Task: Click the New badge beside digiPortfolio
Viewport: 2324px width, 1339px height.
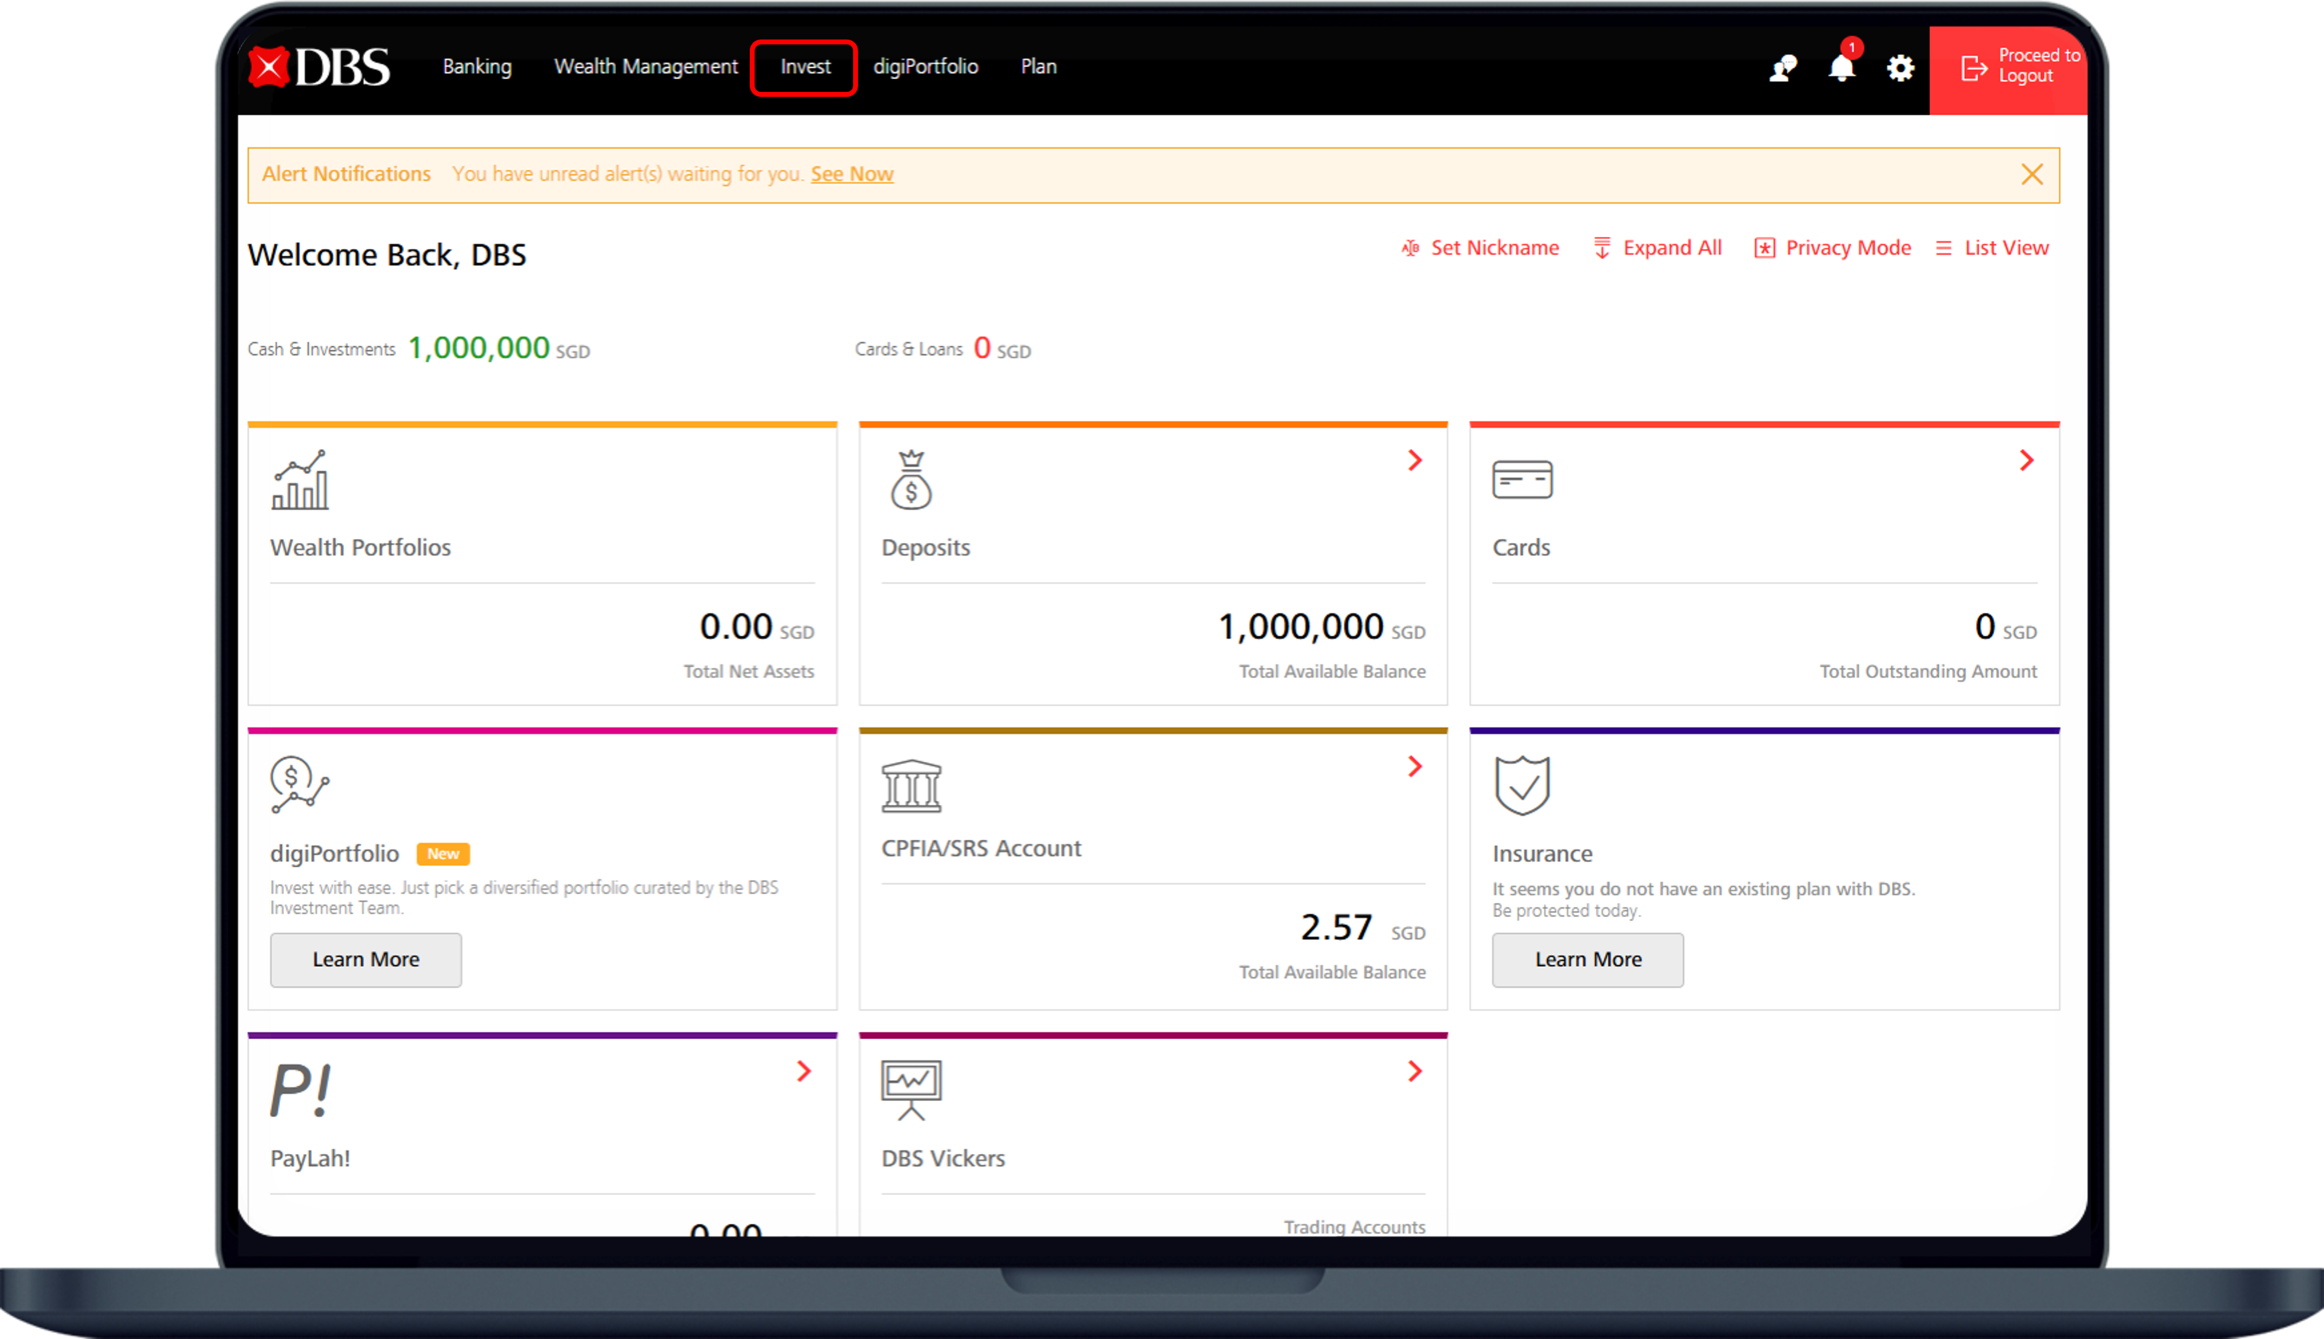Action: (x=443, y=853)
